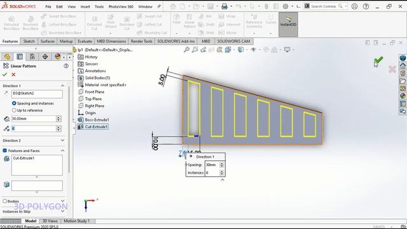Expand the Instances to Skip section
Image resolution: width=407 pixels, height=229 pixels.
[x=62, y=211]
